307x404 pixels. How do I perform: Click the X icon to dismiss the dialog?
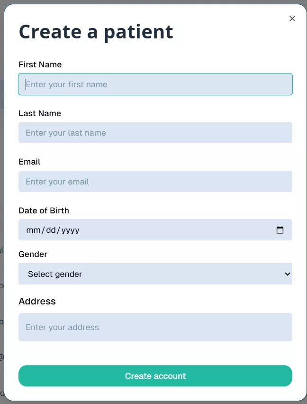point(292,18)
